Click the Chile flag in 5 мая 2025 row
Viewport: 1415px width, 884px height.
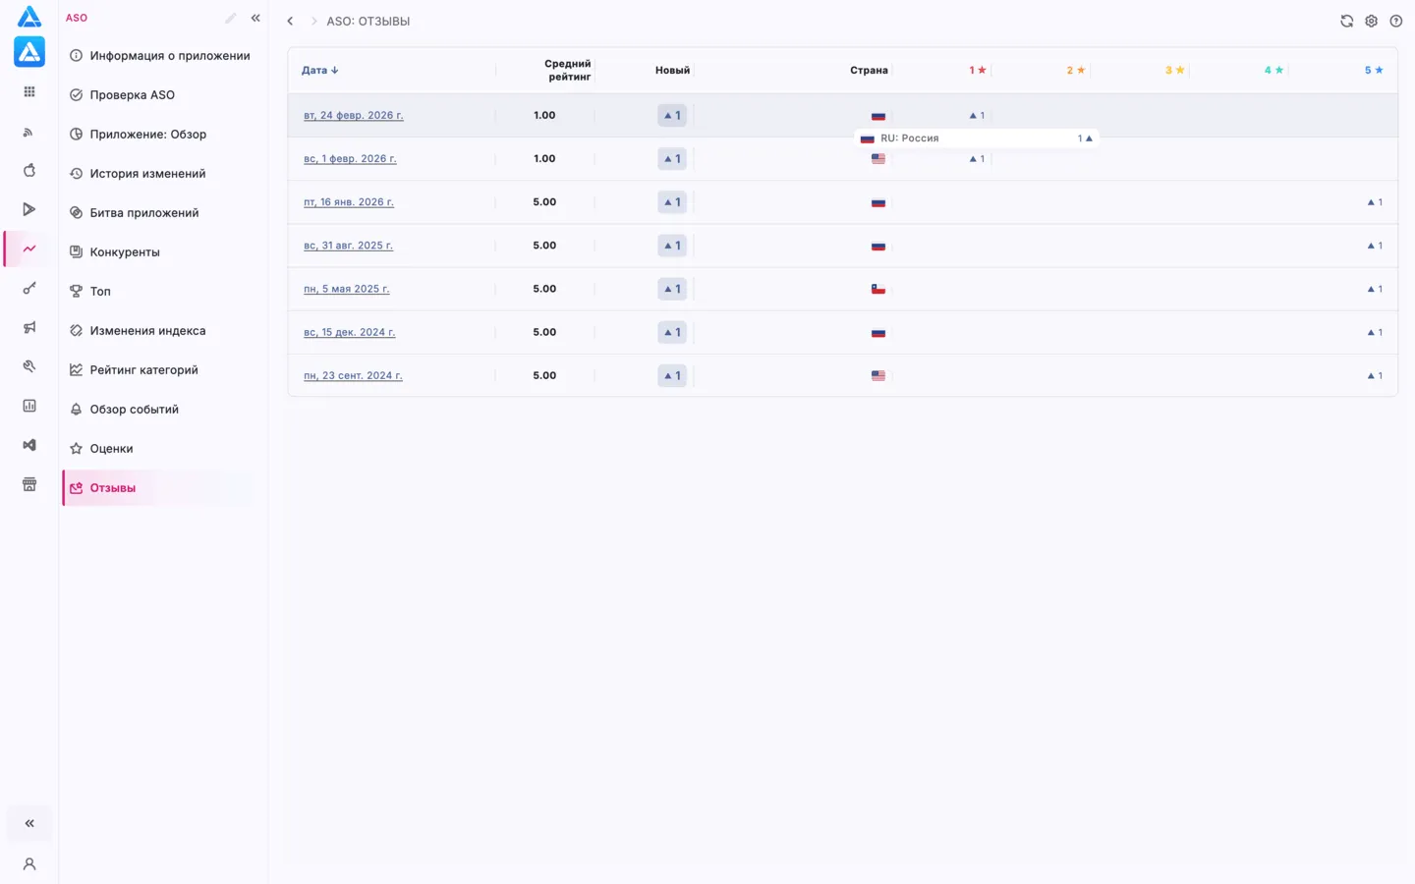[878, 289]
